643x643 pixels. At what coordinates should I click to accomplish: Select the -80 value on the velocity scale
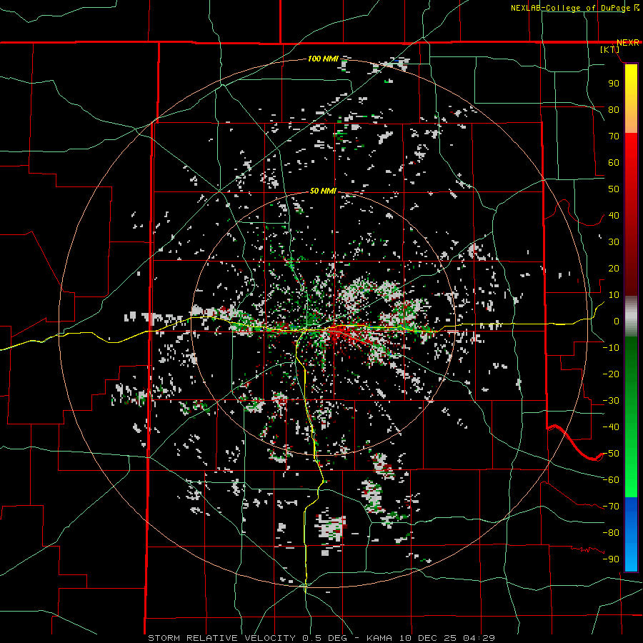pos(611,533)
